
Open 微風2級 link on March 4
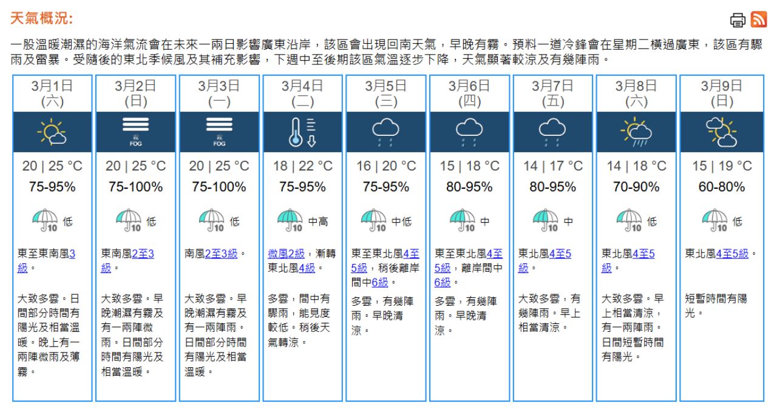pos(286,254)
